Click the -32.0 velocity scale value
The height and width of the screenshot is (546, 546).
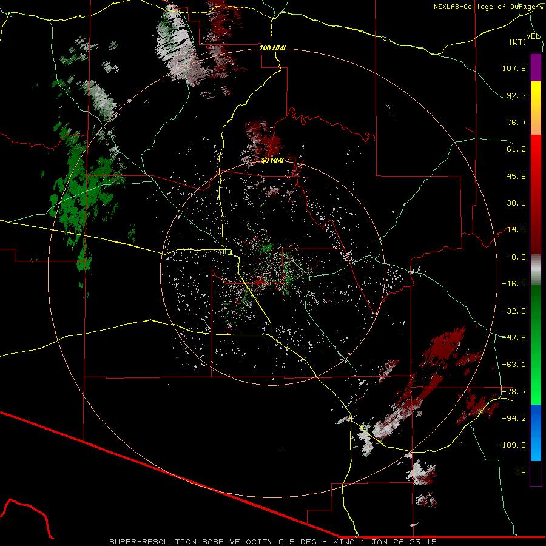[x=514, y=311]
